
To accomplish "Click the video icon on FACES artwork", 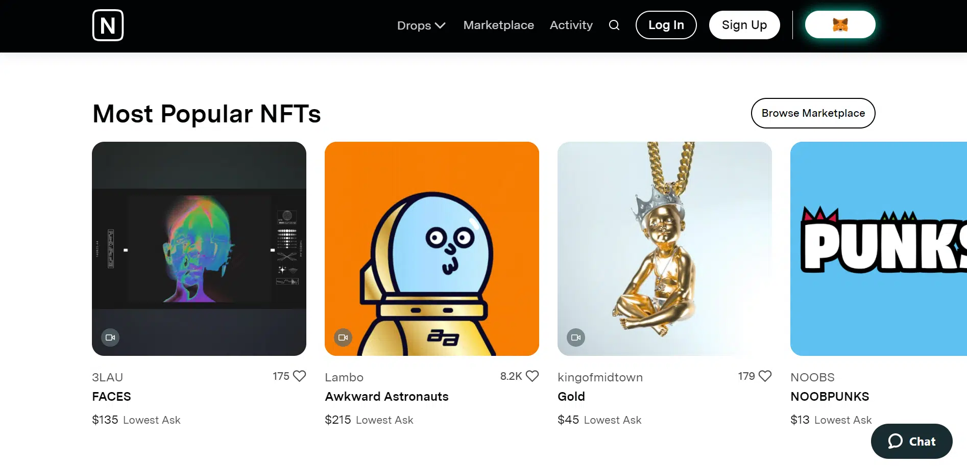I will [110, 338].
